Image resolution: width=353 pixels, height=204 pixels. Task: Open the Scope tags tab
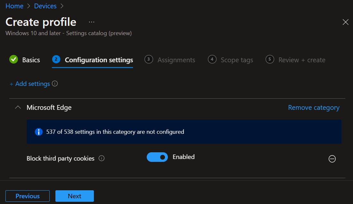coord(237,60)
